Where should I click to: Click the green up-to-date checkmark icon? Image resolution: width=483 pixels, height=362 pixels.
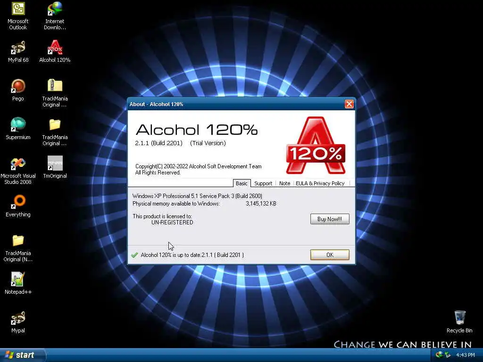click(x=134, y=255)
